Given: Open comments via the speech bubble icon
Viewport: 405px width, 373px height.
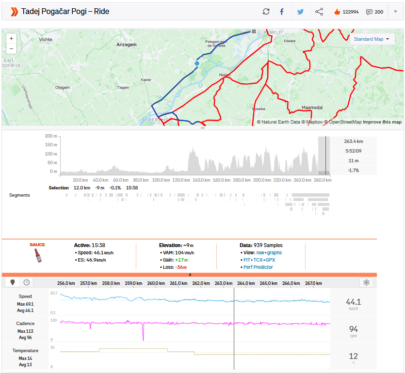Looking at the screenshot, I should (x=369, y=12).
